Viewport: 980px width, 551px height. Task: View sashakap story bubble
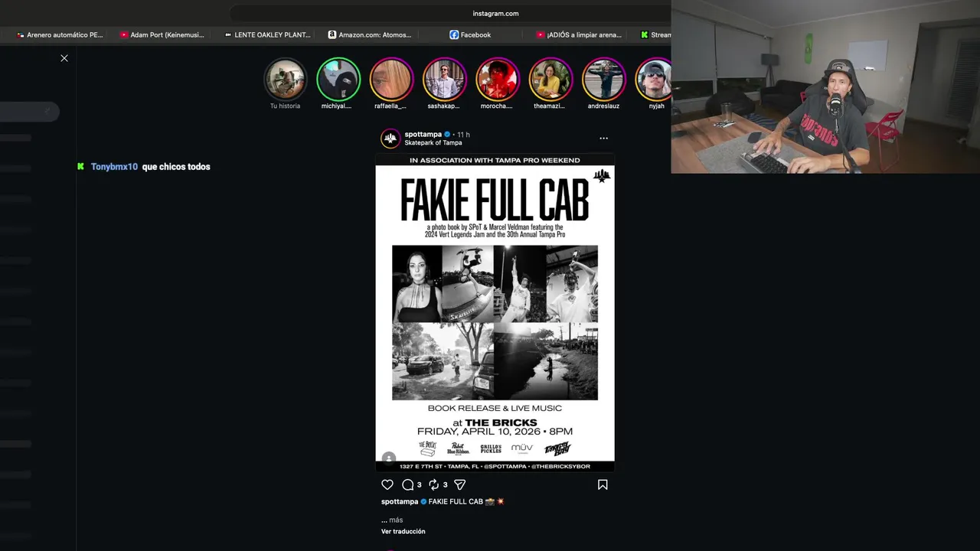point(444,80)
